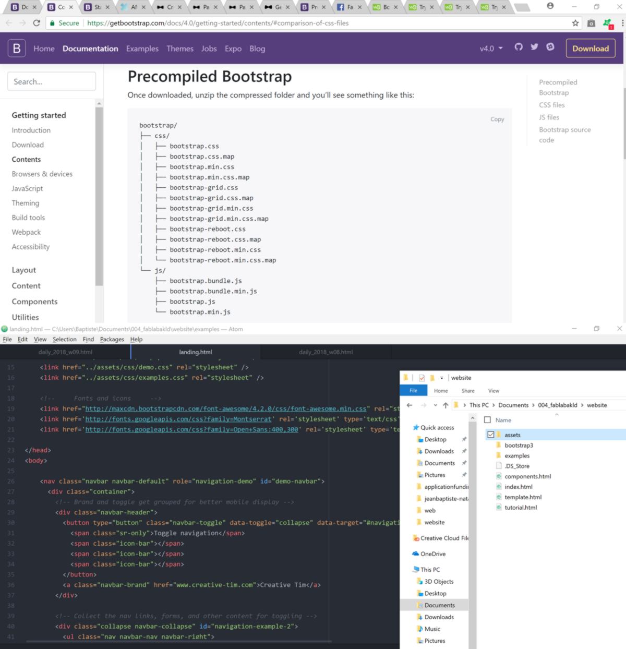626x649 pixels.
Task: Select template.html in the file list
Action: 523,497
